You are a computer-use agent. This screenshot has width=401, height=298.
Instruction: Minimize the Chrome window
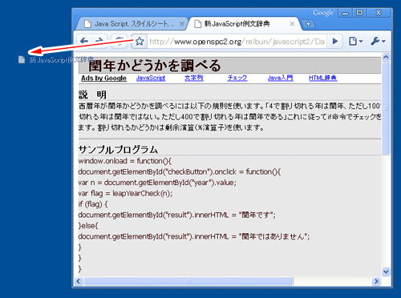(346, 13)
